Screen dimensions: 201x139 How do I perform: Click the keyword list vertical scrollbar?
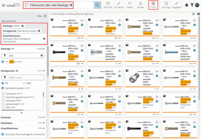click(43, 94)
